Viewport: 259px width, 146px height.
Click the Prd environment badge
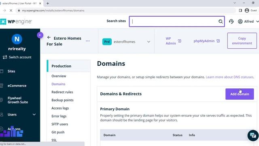point(107,42)
